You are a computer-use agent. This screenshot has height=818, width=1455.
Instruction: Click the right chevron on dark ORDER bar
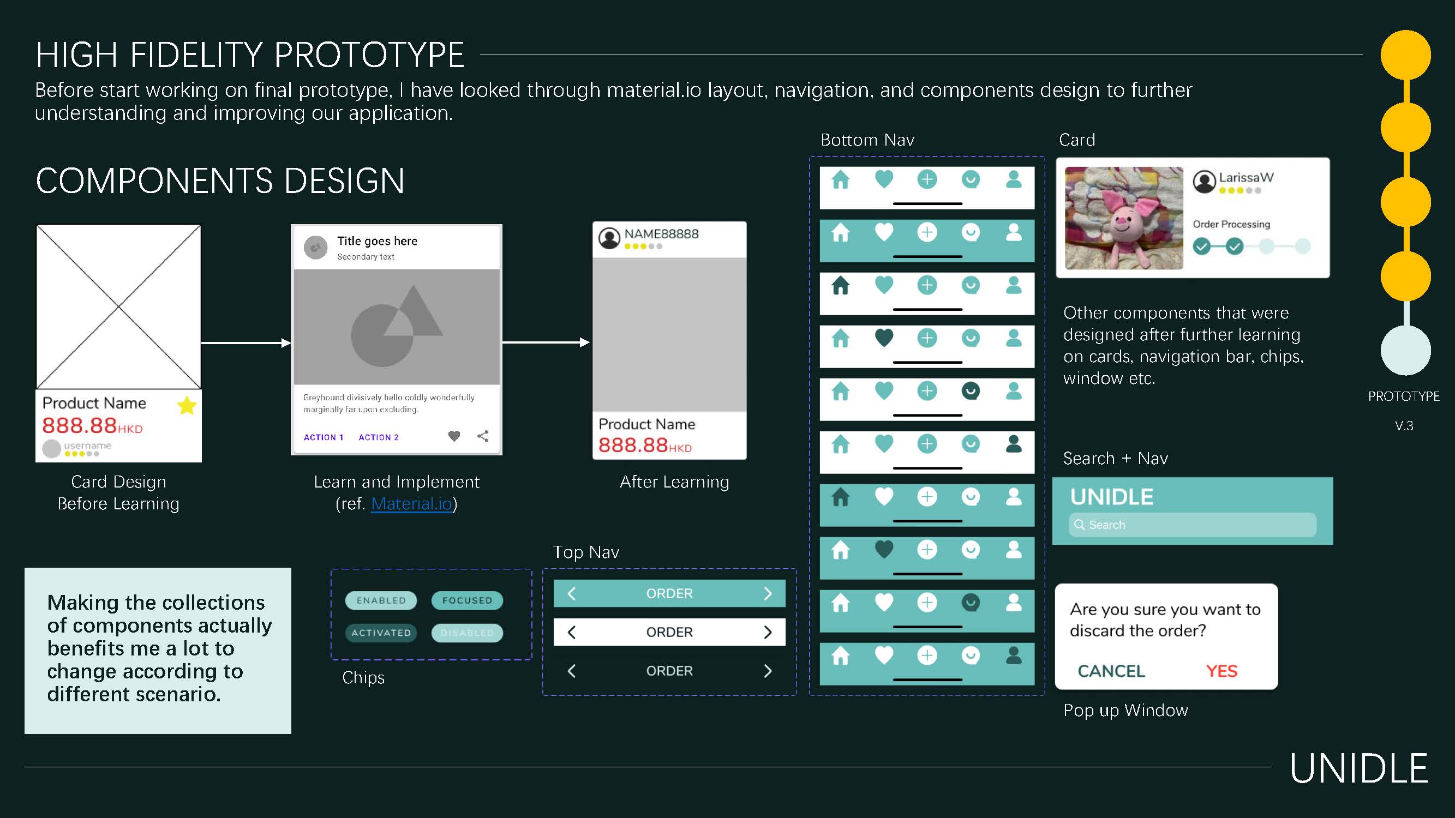point(768,671)
